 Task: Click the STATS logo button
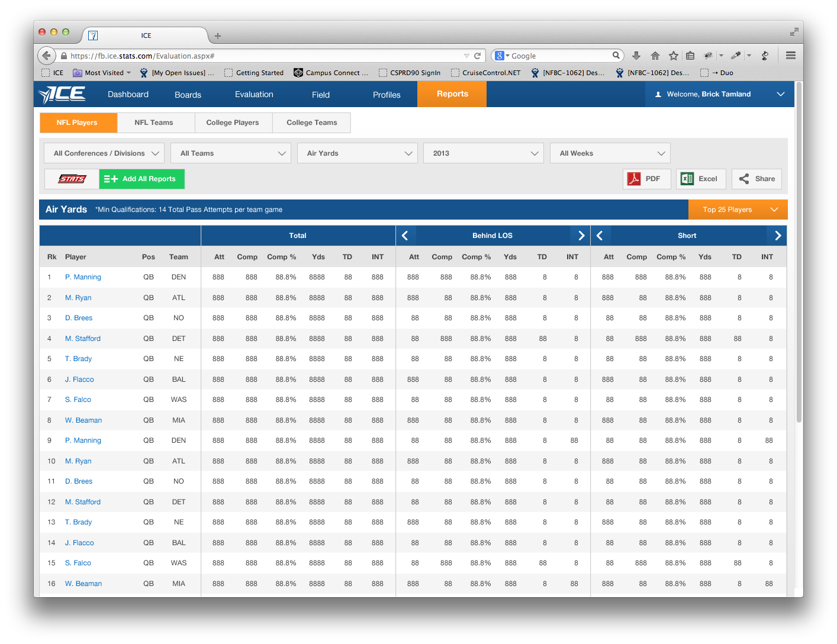point(72,179)
